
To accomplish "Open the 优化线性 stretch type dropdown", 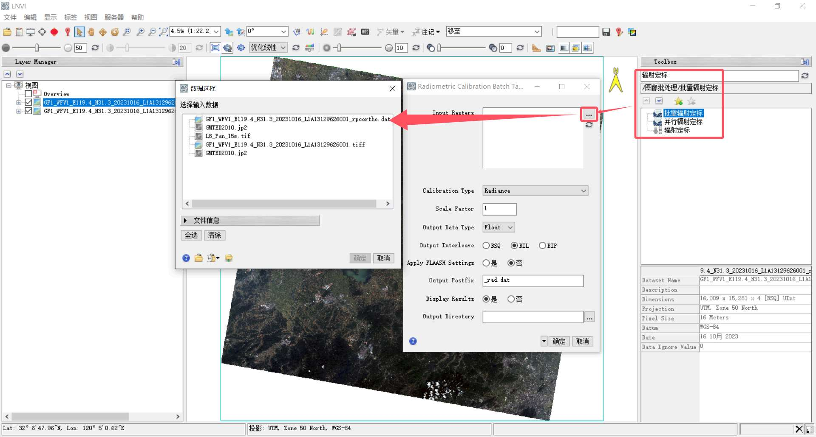I will (268, 48).
